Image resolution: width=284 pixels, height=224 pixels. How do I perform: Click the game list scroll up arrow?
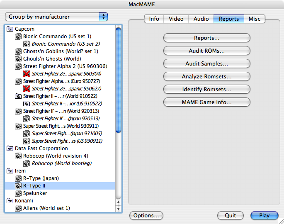coord(118,202)
